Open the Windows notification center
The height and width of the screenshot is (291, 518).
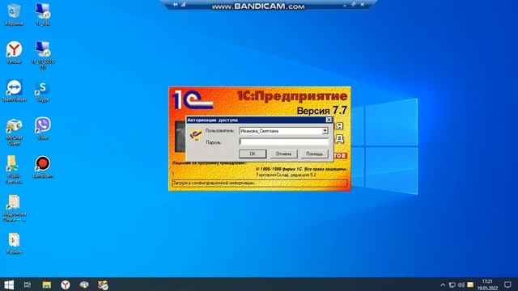click(x=507, y=285)
